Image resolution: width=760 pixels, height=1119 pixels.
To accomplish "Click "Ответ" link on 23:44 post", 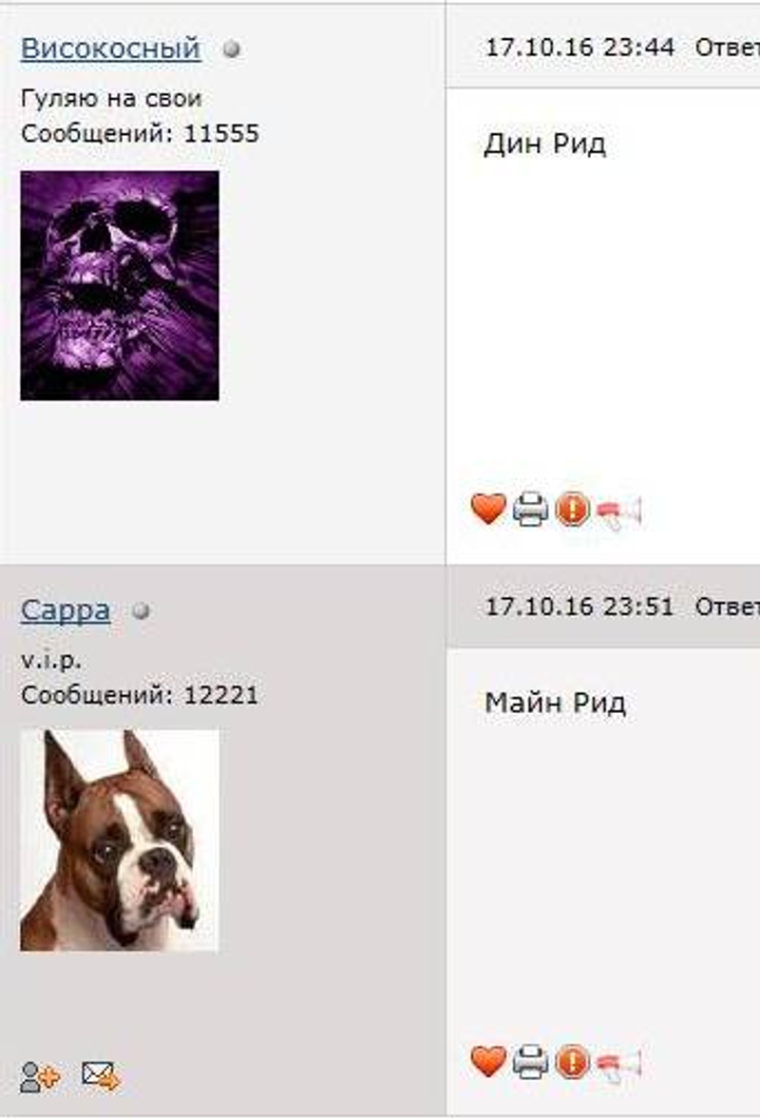I will click(727, 48).
